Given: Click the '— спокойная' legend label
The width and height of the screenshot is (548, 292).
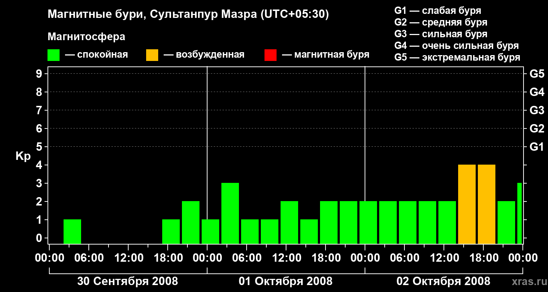Looking at the screenshot, I should (96, 55).
